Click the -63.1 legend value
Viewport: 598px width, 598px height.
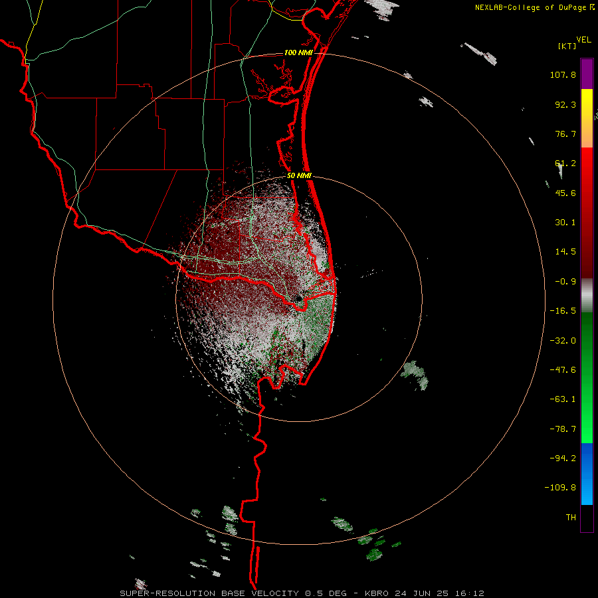563,399
